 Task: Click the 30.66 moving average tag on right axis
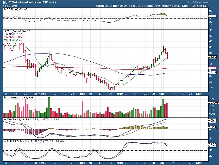213,68
